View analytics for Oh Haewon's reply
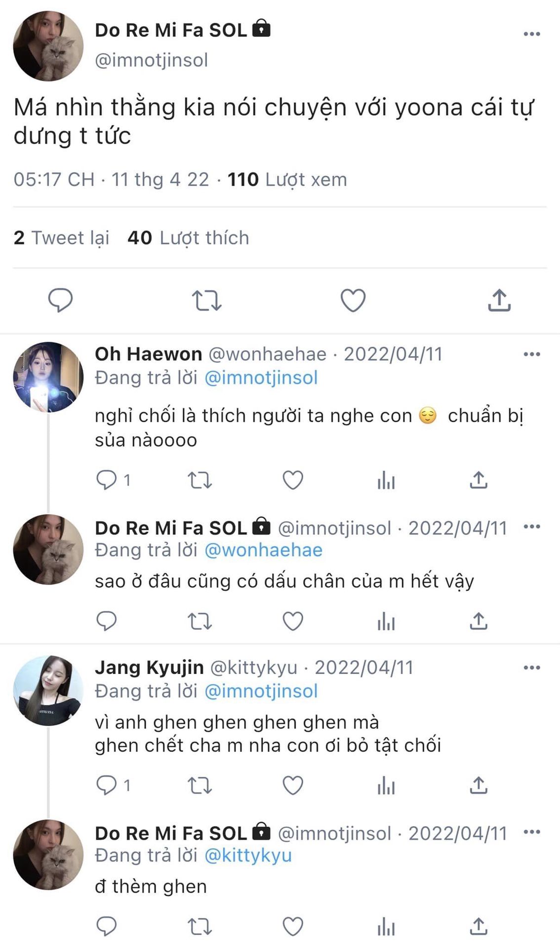The width and height of the screenshot is (560, 948). [x=386, y=480]
